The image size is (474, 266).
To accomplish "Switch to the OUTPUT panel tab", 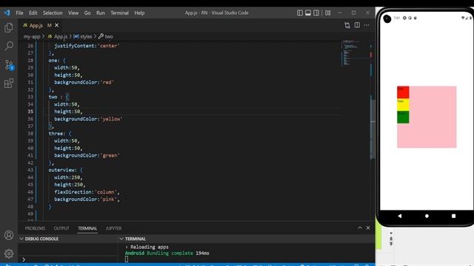I will tap(61, 228).
